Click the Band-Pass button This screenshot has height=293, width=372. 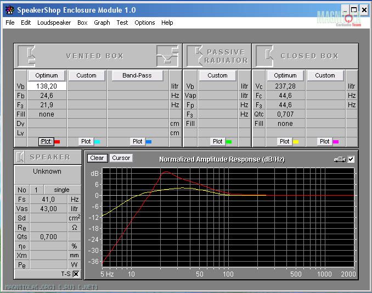point(137,75)
